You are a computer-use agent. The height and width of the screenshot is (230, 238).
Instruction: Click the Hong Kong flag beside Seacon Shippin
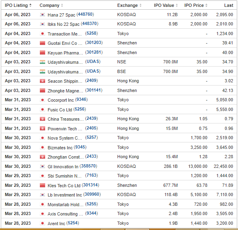coord(42,81)
